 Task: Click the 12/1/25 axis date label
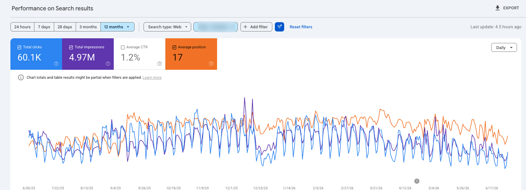pyautogui.click(x=231, y=188)
